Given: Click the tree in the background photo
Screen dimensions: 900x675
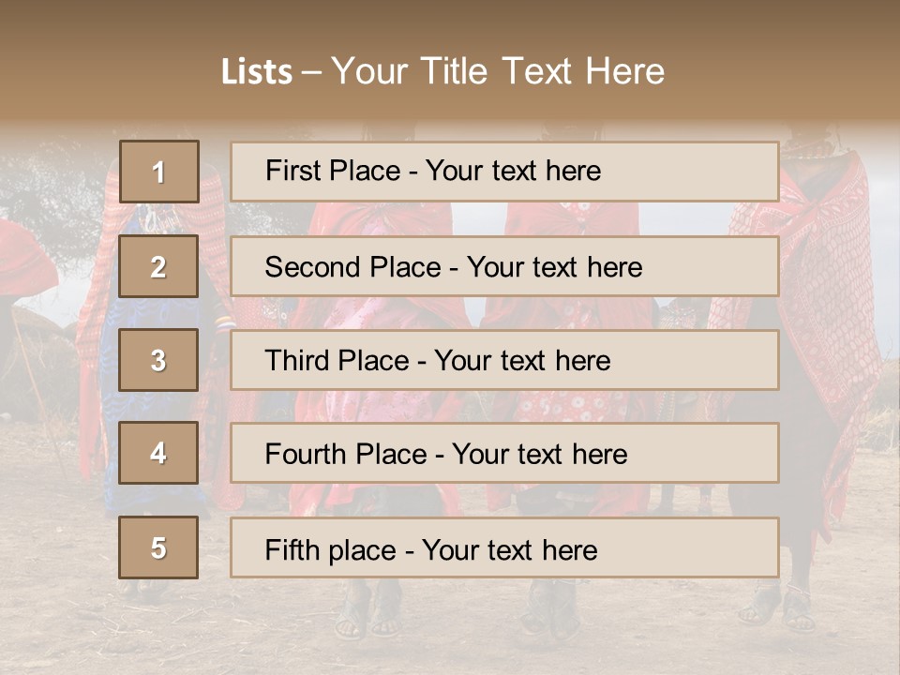Looking at the screenshot, I should [x=56, y=178].
